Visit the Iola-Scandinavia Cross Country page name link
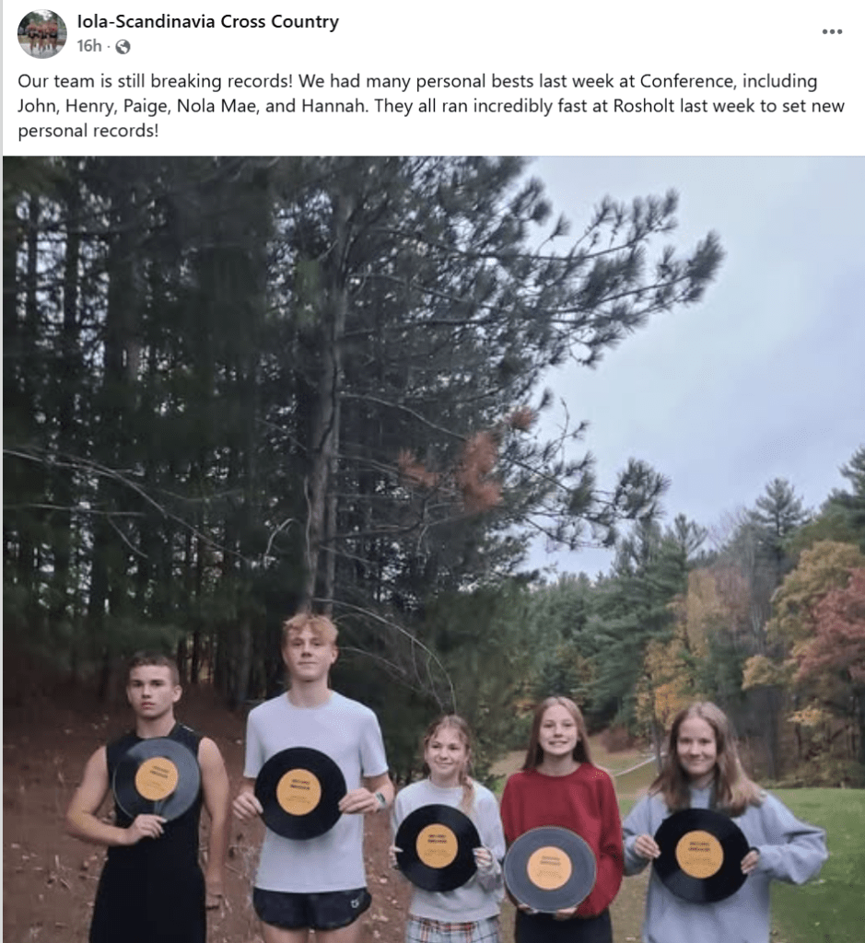The width and height of the screenshot is (865, 943). pos(208,22)
